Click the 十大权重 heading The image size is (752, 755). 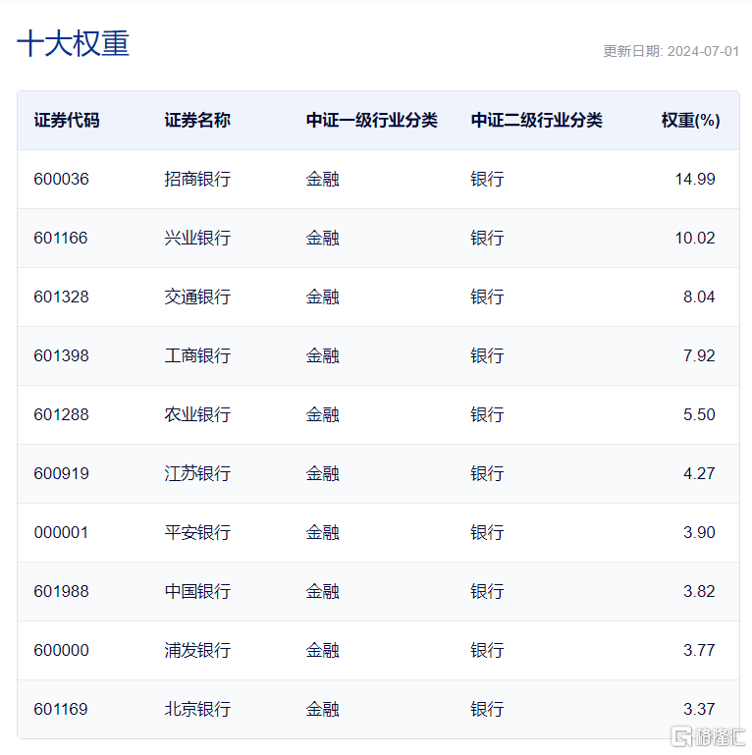tap(74, 44)
